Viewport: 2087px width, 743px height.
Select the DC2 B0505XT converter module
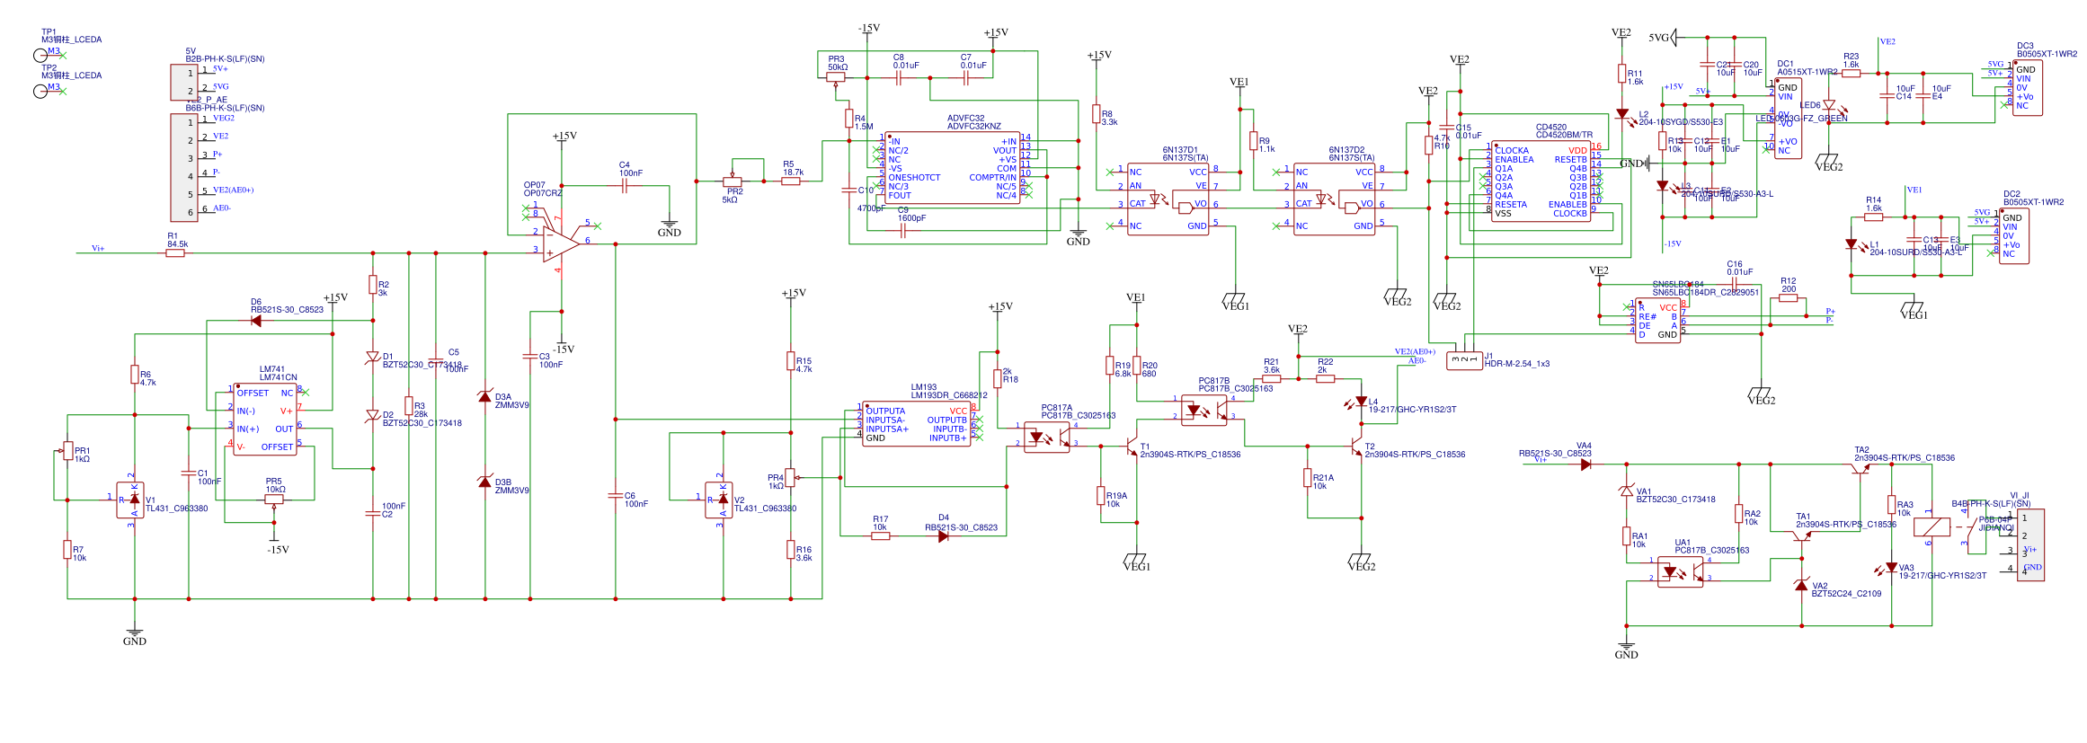tap(2014, 235)
